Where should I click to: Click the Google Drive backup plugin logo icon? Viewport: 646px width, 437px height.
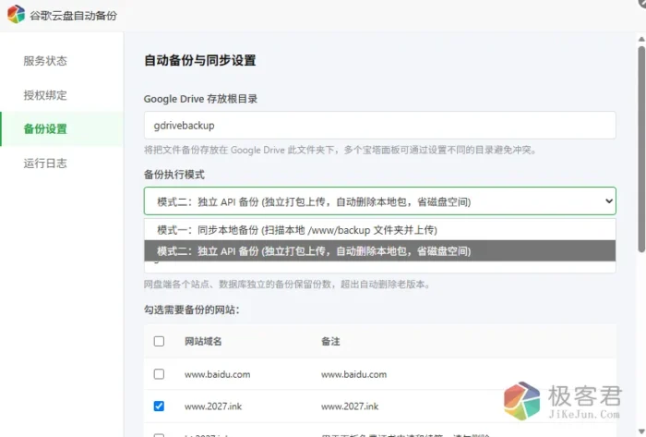16,15
